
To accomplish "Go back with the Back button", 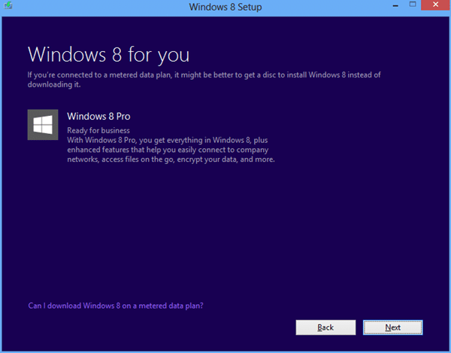I will [x=325, y=327].
